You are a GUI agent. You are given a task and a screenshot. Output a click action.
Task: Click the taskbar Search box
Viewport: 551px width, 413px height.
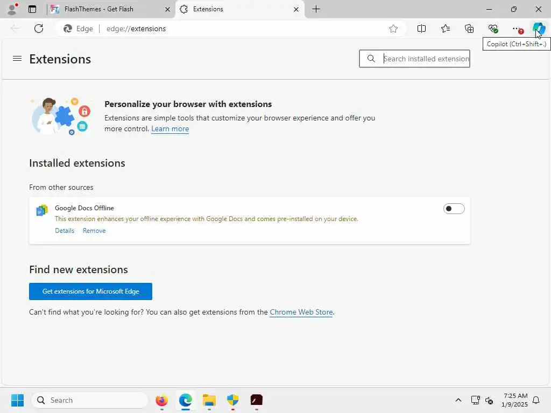coord(90,400)
